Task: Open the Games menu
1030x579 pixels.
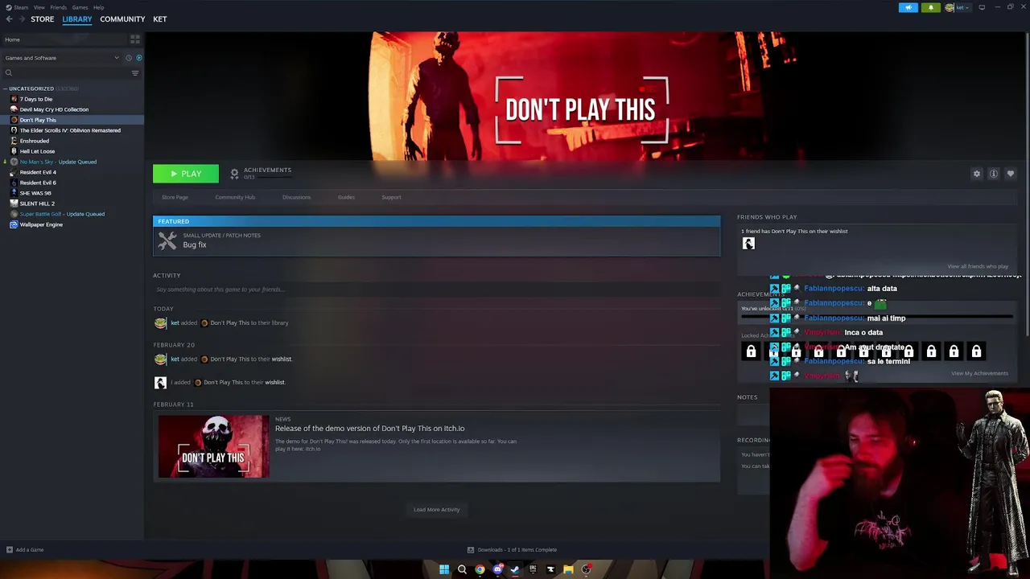Action: (80, 7)
